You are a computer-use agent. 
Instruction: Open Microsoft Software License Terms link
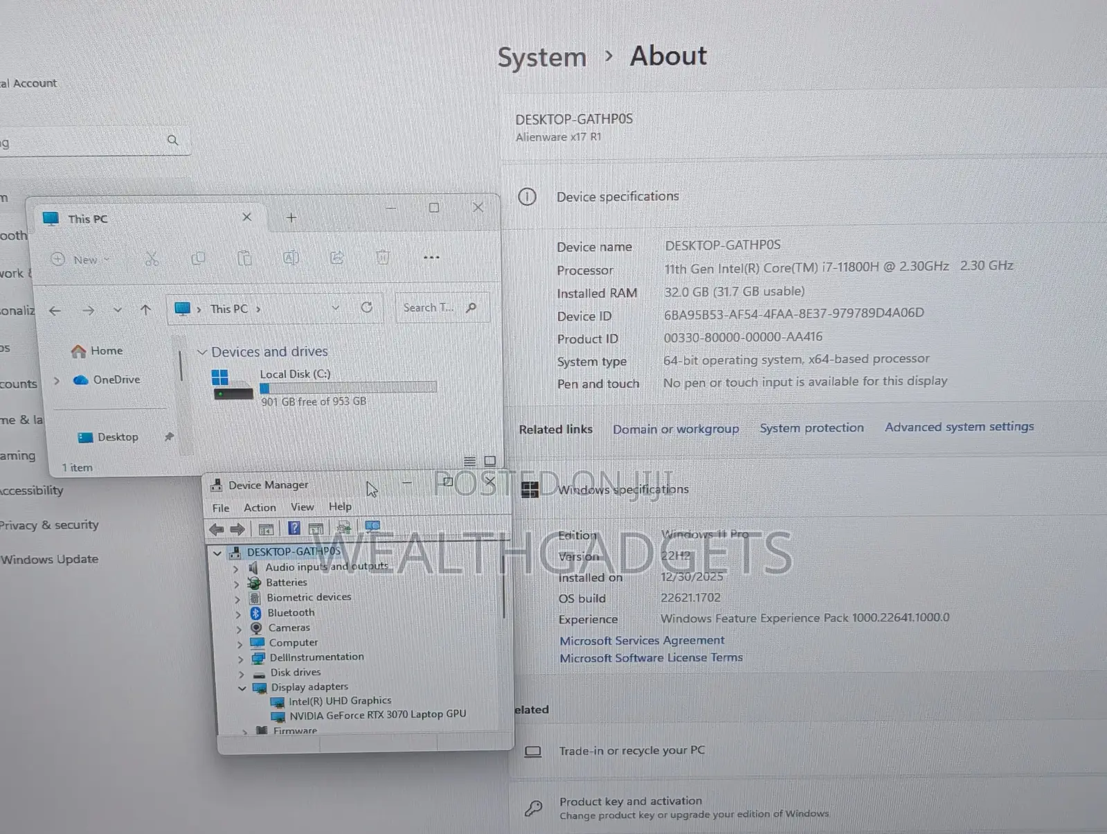tap(651, 658)
